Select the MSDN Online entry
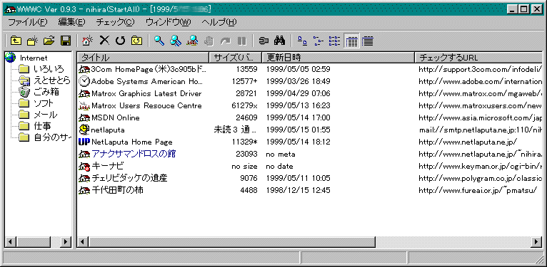 (x=115, y=118)
